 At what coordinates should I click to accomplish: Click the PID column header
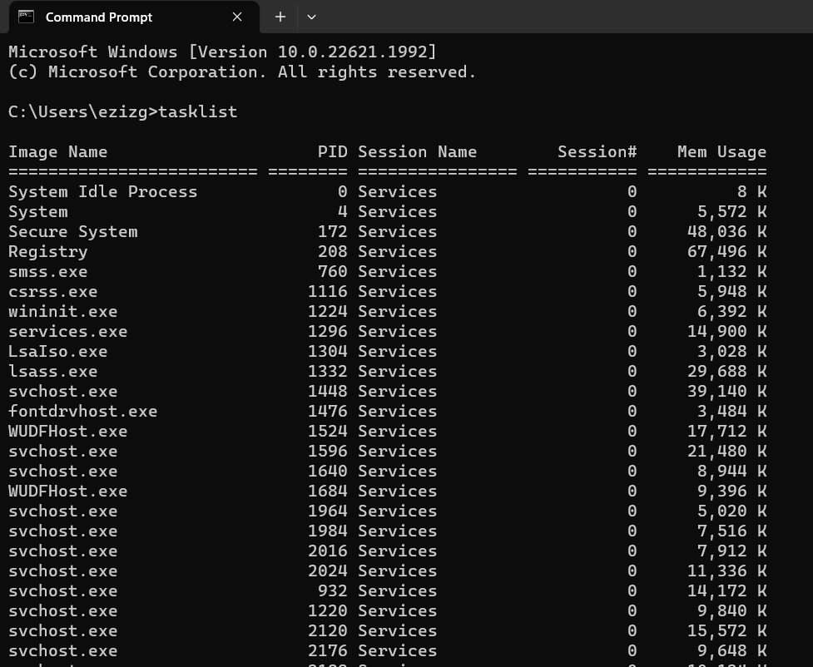click(x=332, y=151)
